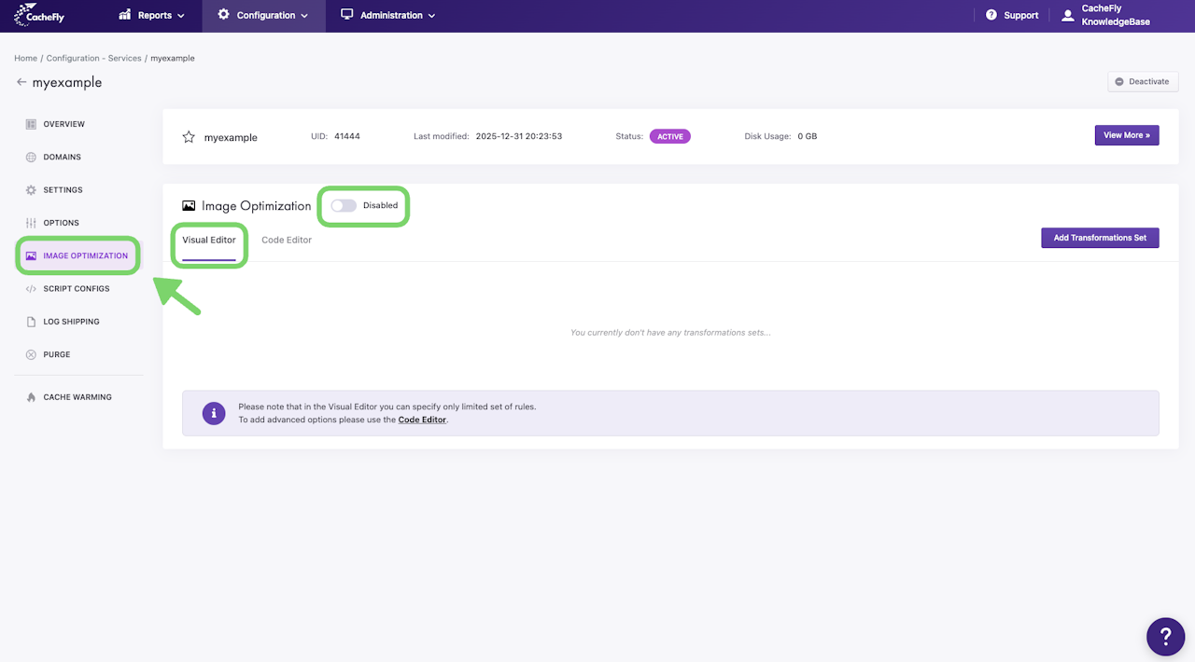Click the CacheFly logo
The height and width of the screenshot is (662, 1195).
[x=38, y=15]
